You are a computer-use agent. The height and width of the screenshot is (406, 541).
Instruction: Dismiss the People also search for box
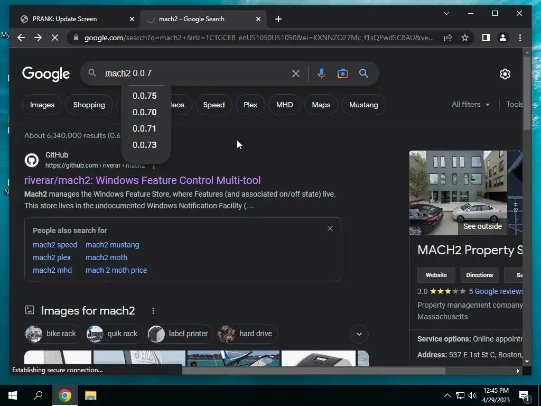pyautogui.click(x=330, y=228)
